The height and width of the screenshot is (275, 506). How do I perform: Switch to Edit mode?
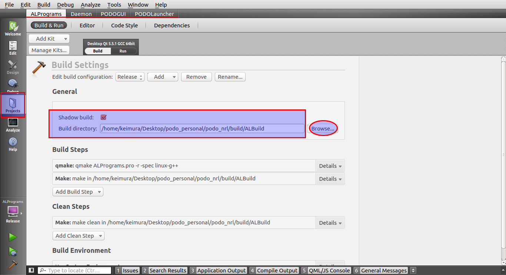(13, 48)
